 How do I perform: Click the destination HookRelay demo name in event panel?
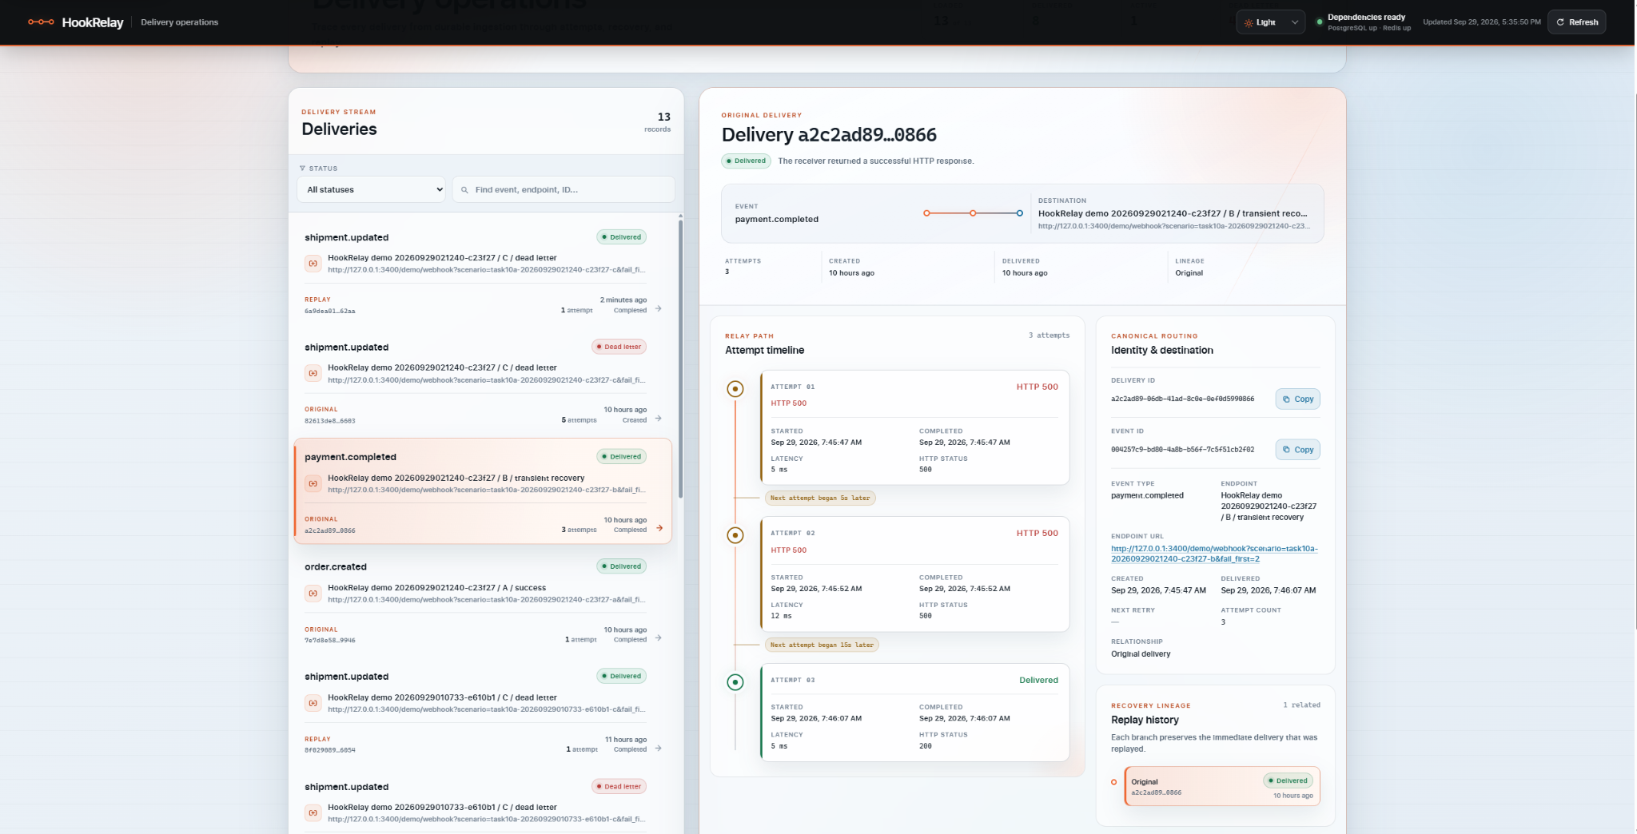1173,213
